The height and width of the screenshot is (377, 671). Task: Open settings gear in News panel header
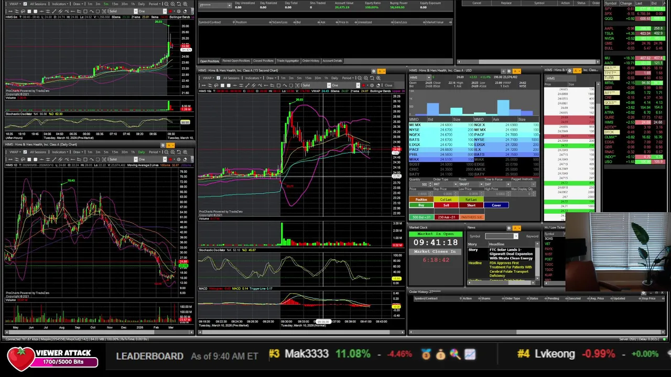pyautogui.click(x=509, y=228)
